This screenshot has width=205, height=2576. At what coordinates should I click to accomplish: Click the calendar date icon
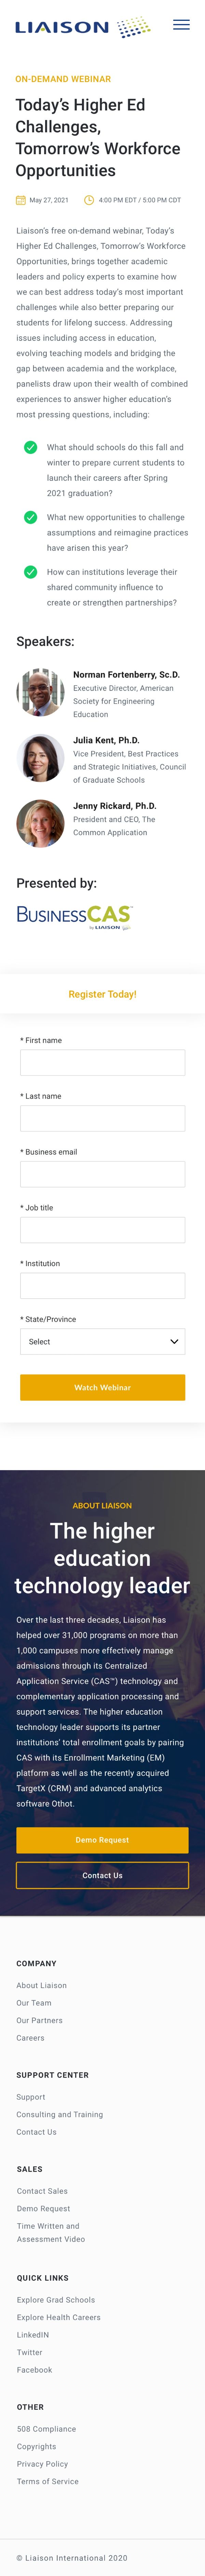point(21,200)
